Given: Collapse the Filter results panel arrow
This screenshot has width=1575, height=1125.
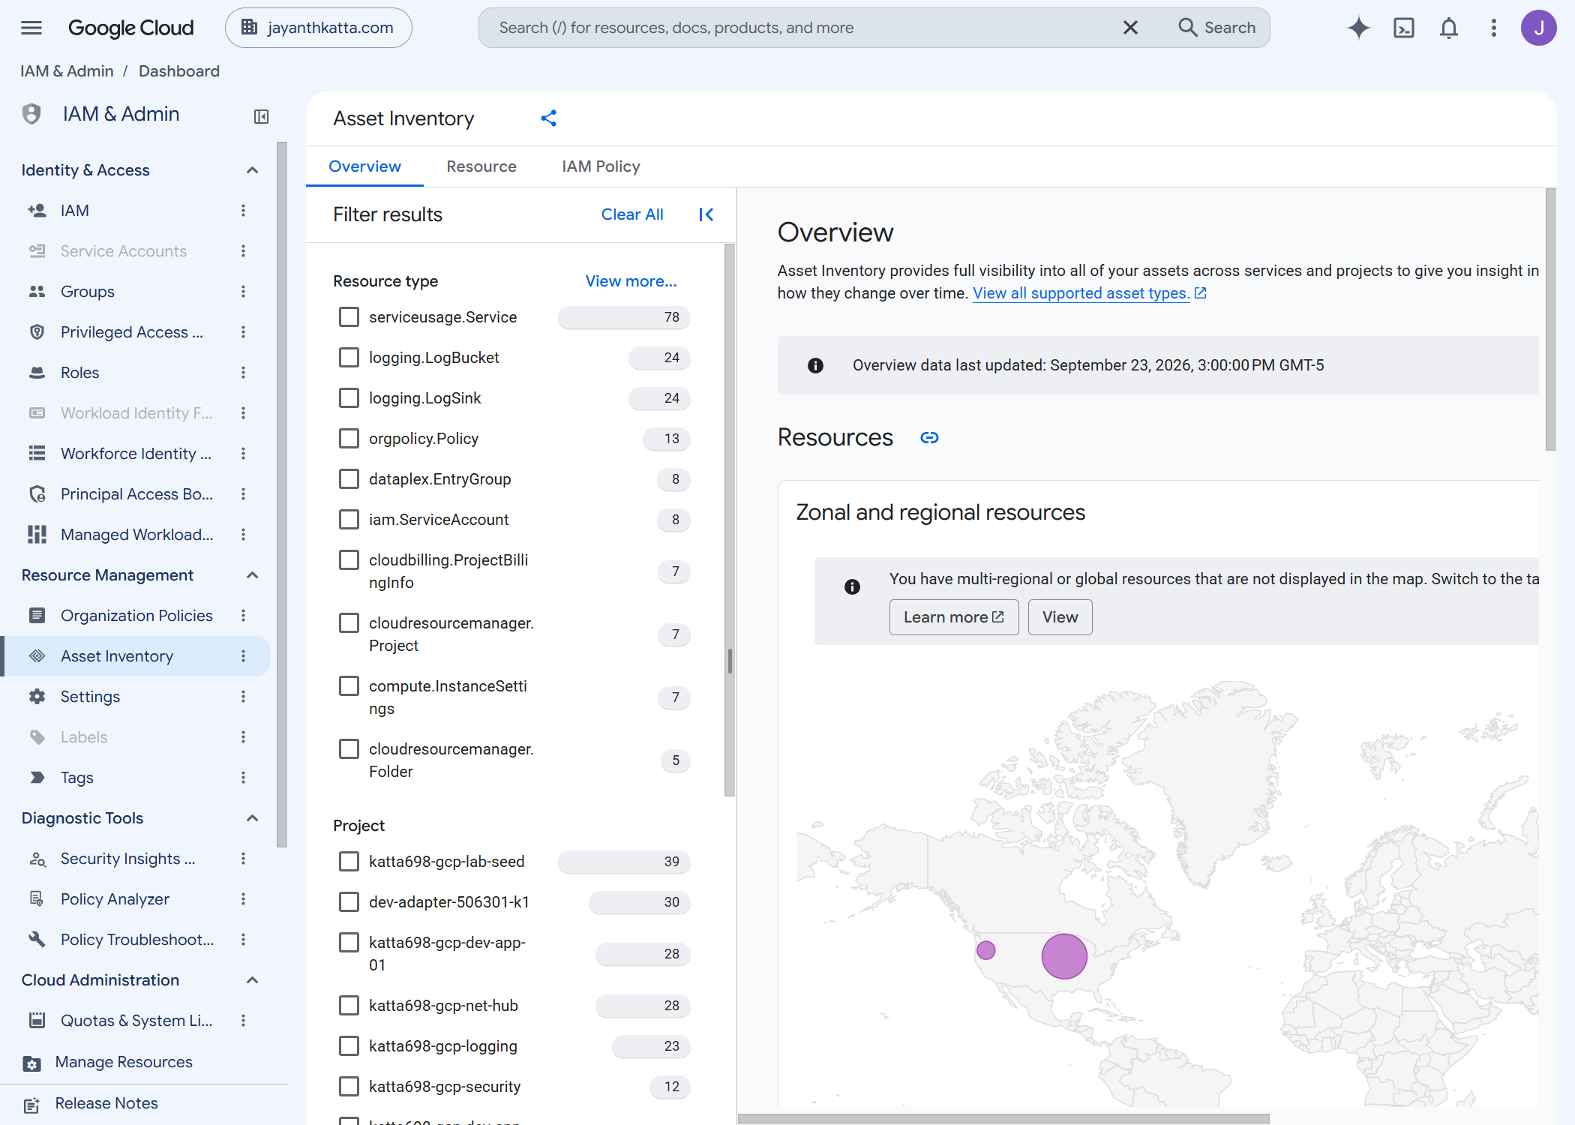Looking at the screenshot, I should (x=706, y=214).
